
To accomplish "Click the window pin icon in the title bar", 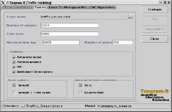I will [7, 2].
